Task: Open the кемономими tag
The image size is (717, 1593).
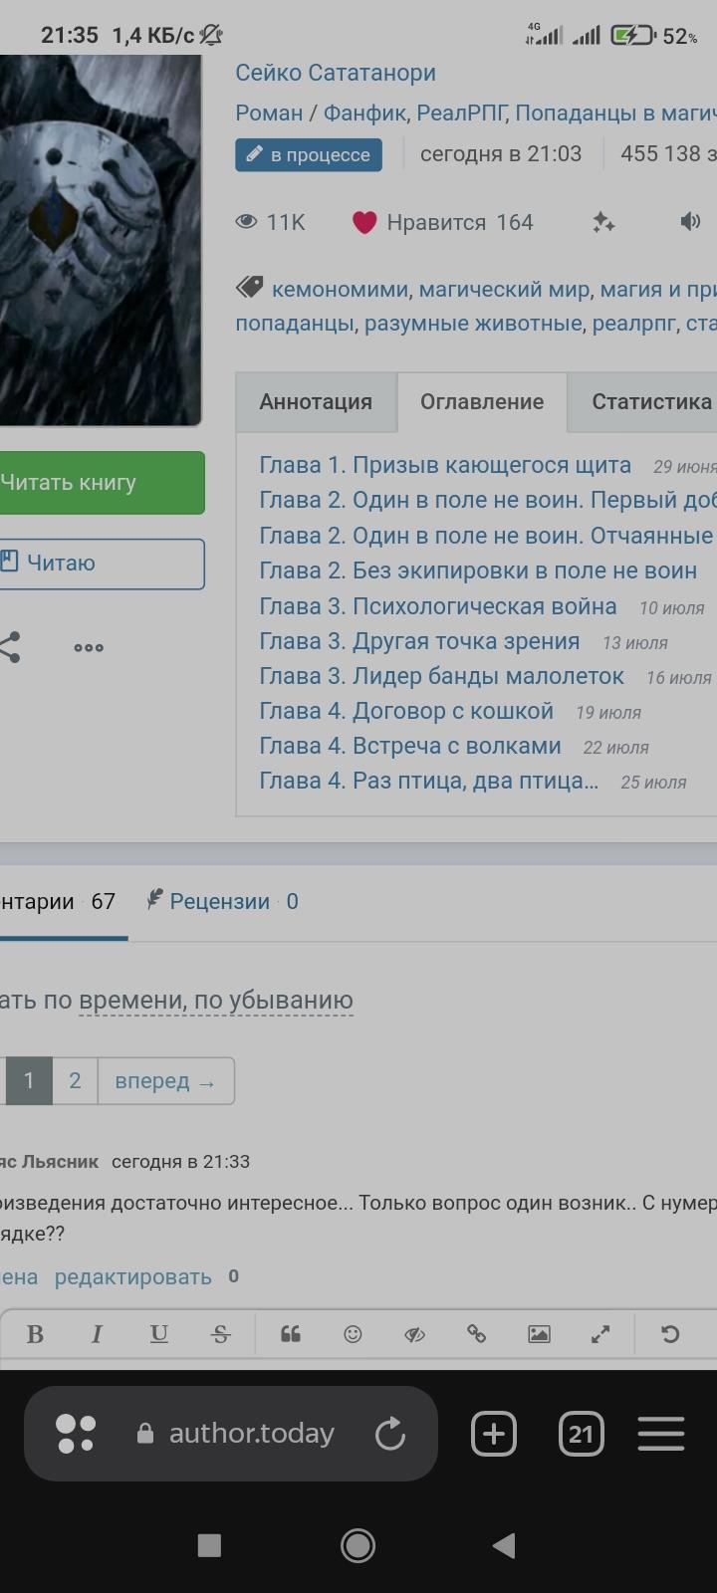Action: [340, 290]
